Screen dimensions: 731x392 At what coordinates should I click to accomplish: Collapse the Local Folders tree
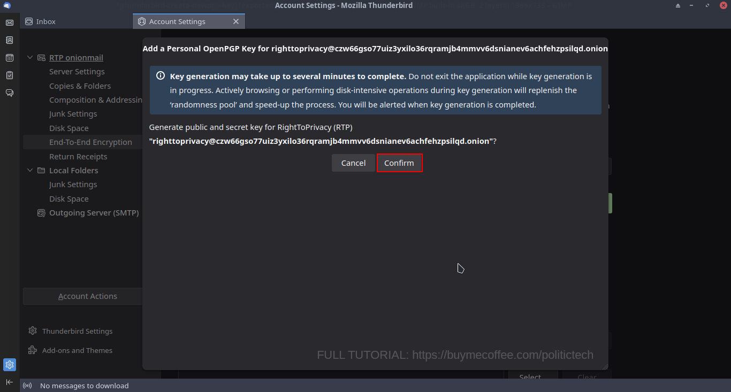30,171
